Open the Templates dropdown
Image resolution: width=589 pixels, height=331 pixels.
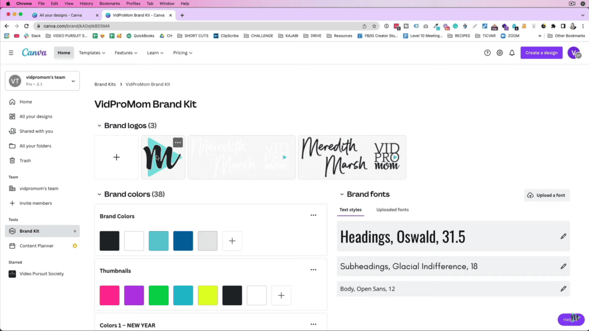pyautogui.click(x=92, y=53)
